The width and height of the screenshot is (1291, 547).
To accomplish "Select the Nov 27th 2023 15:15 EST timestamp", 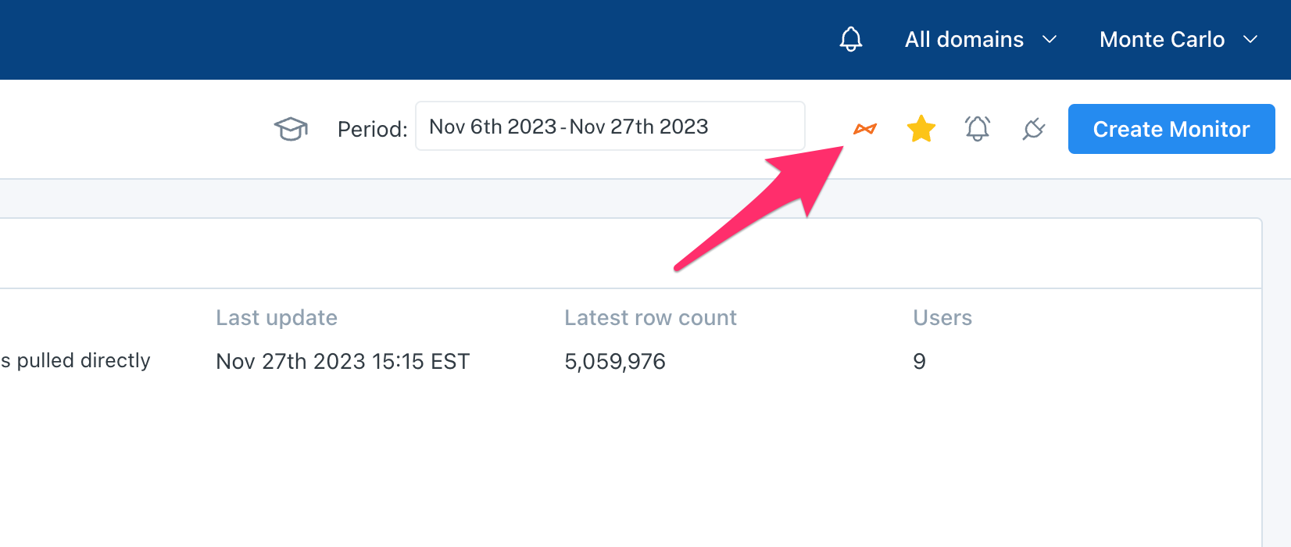I will click(343, 362).
